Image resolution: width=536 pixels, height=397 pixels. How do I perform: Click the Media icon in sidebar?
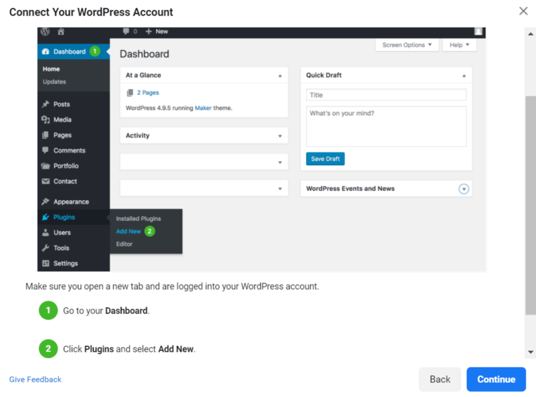pos(46,120)
